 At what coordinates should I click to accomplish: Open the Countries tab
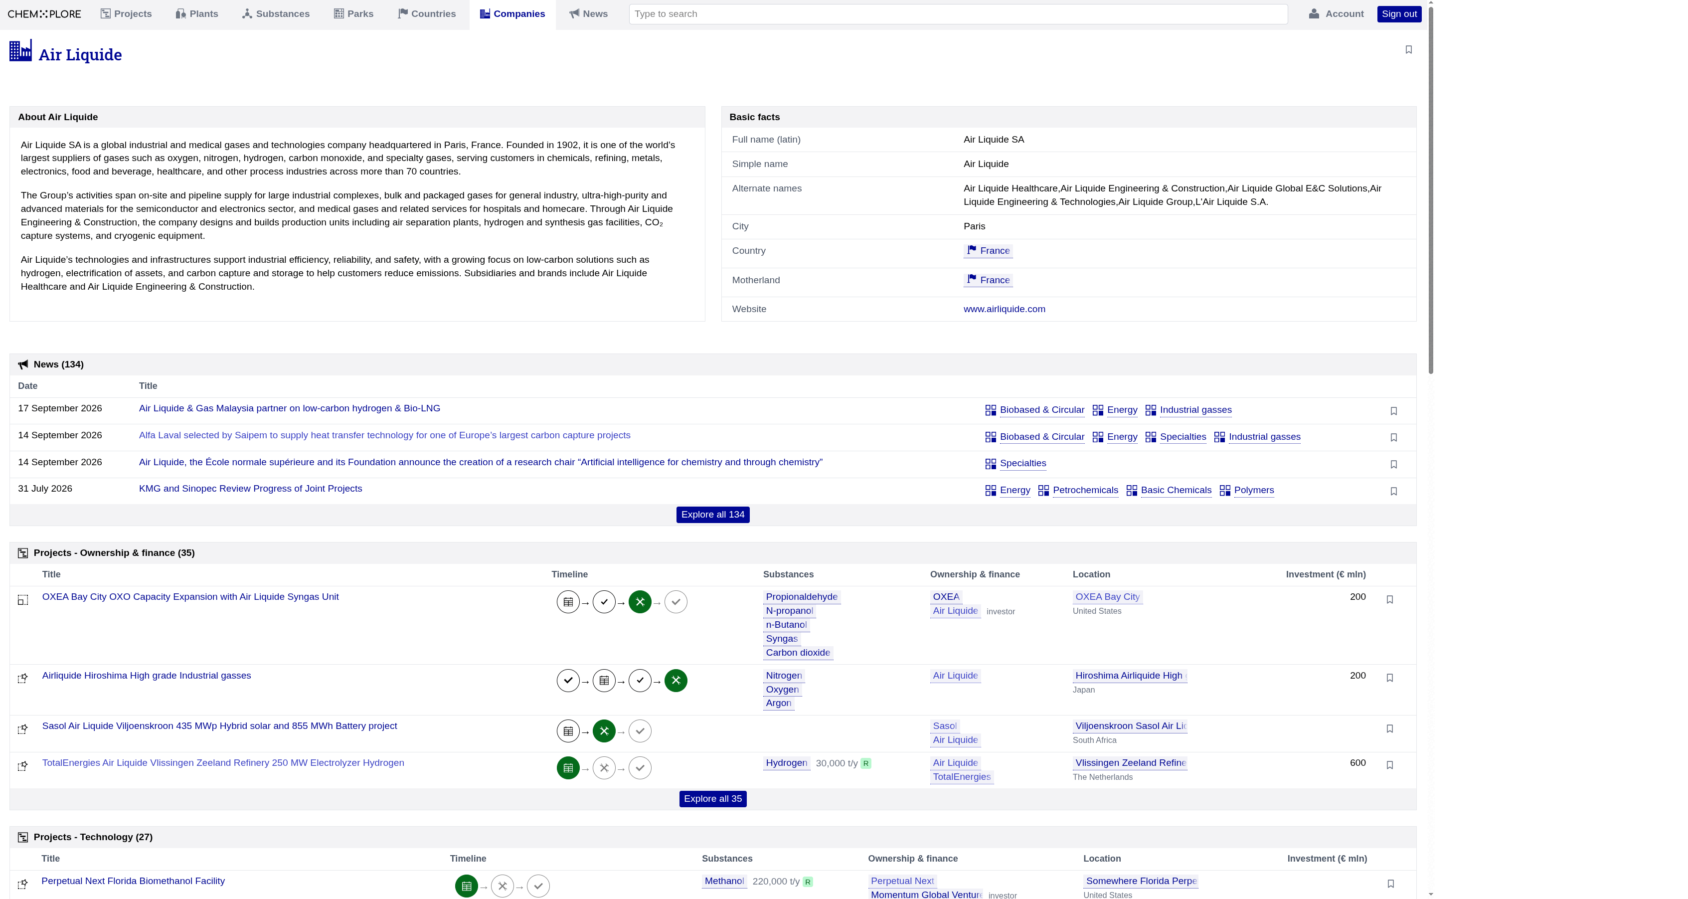(x=427, y=14)
